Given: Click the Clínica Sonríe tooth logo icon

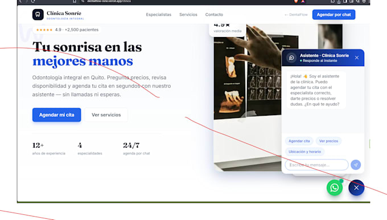Looking at the screenshot, I should pos(38,15).
